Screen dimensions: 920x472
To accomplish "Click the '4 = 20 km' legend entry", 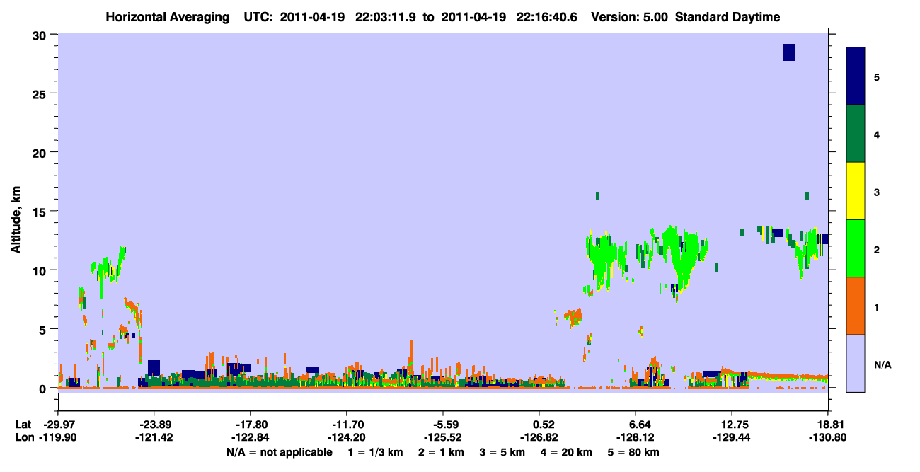I will tap(568, 452).
